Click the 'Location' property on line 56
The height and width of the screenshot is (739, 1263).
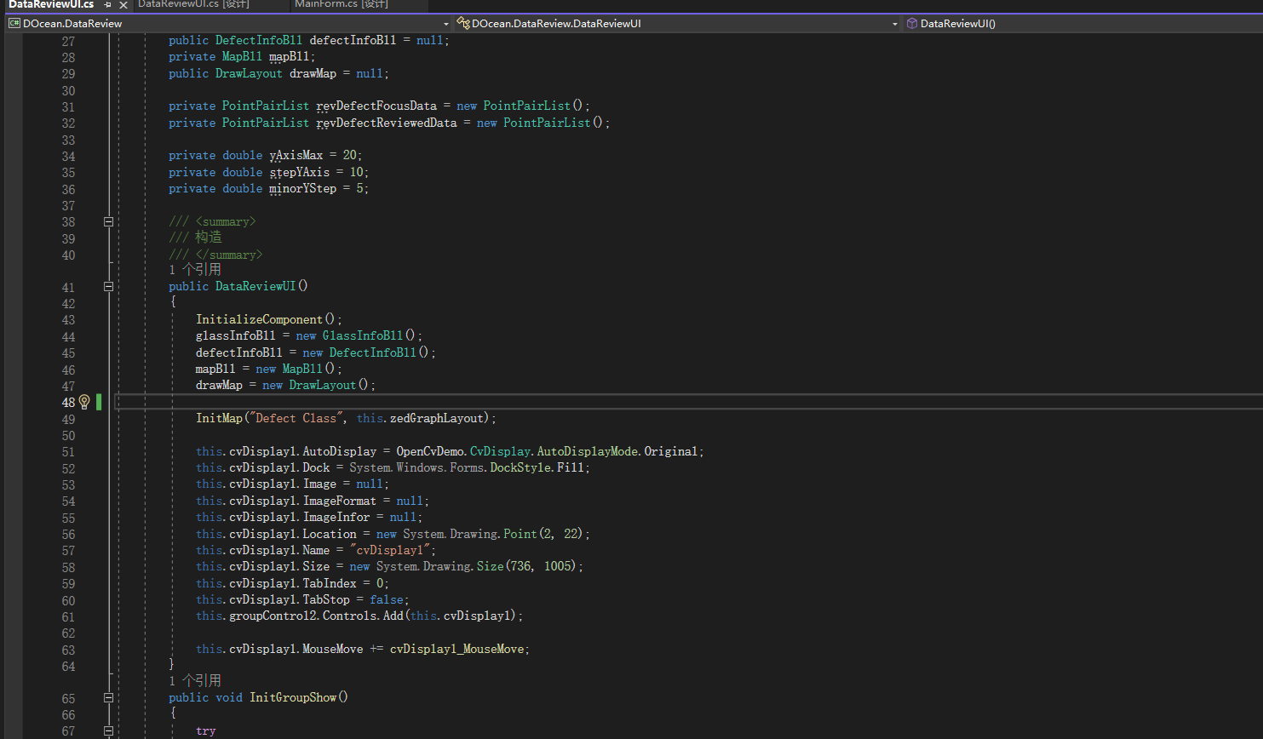[x=330, y=534]
